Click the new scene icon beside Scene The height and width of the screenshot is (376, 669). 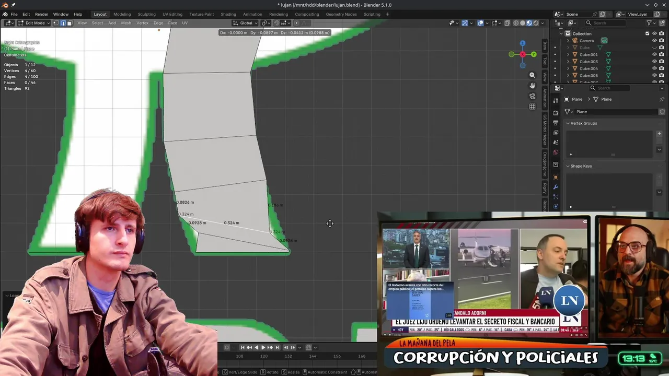602,14
